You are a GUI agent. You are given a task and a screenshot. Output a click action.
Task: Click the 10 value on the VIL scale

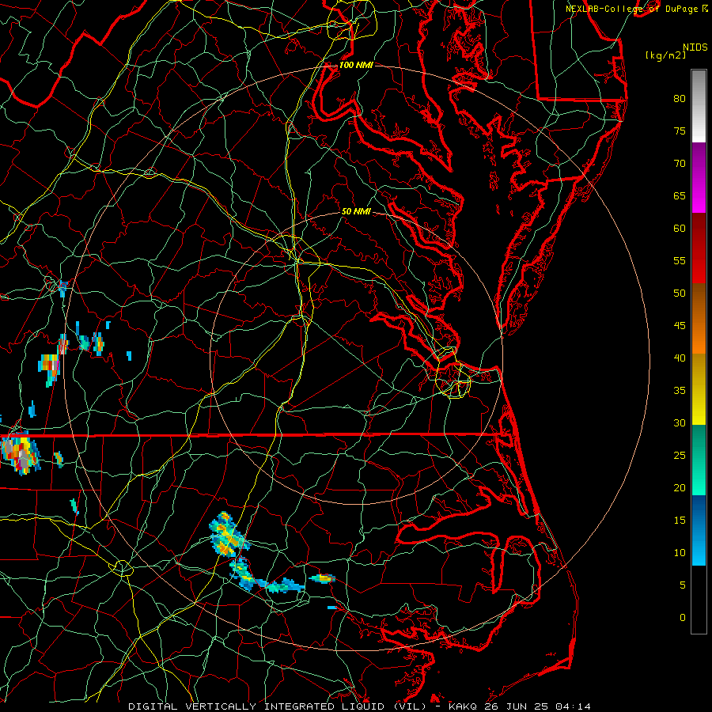coord(680,553)
